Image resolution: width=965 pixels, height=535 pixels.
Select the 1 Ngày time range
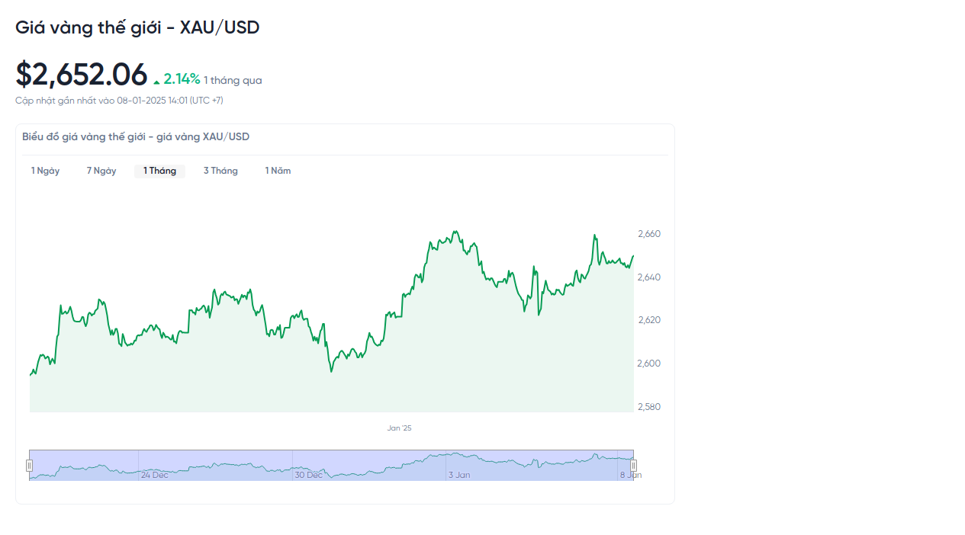pyautogui.click(x=45, y=171)
